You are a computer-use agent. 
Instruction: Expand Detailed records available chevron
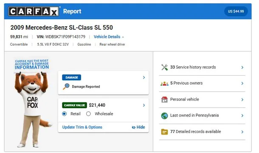[242, 132]
